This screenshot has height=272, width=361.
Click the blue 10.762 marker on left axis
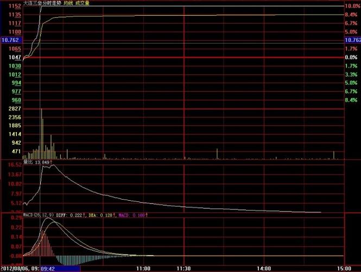pyautogui.click(x=11, y=40)
